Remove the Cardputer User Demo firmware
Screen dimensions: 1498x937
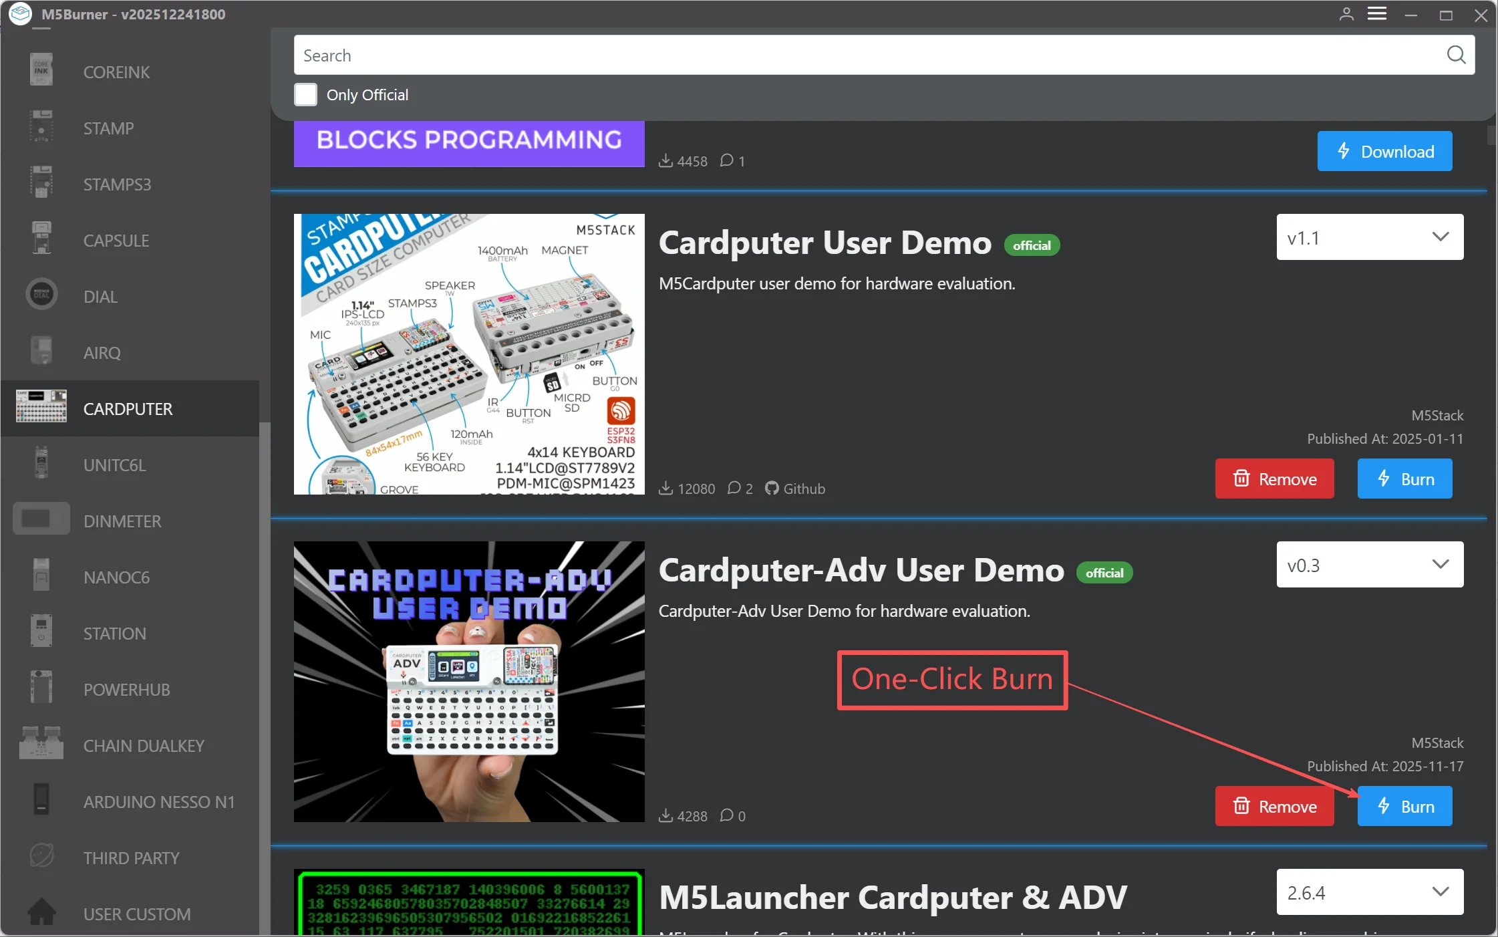click(1274, 479)
